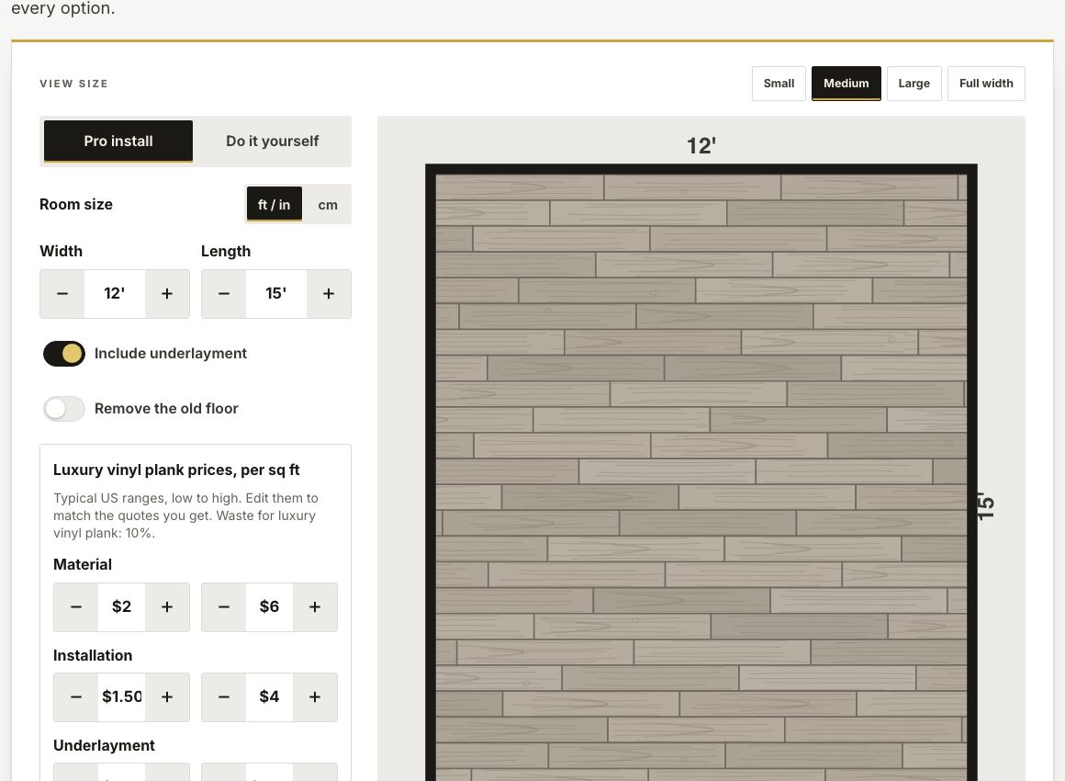Set view size to Medium
Screen dimensions: 1065x781
(846, 84)
